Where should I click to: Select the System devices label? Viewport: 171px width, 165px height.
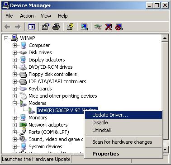click(x=45, y=146)
